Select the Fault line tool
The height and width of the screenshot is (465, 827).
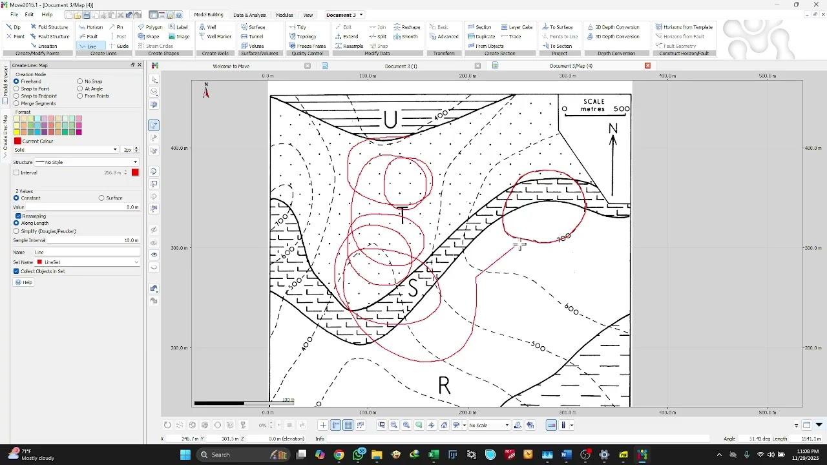tap(89, 37)
